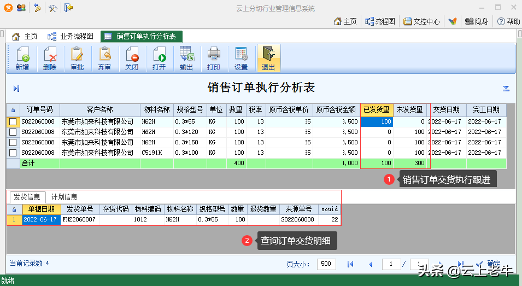Open 设置 (Settings) from the toolbar
This screenshot has width=522, height=286.
coord(241,59)
